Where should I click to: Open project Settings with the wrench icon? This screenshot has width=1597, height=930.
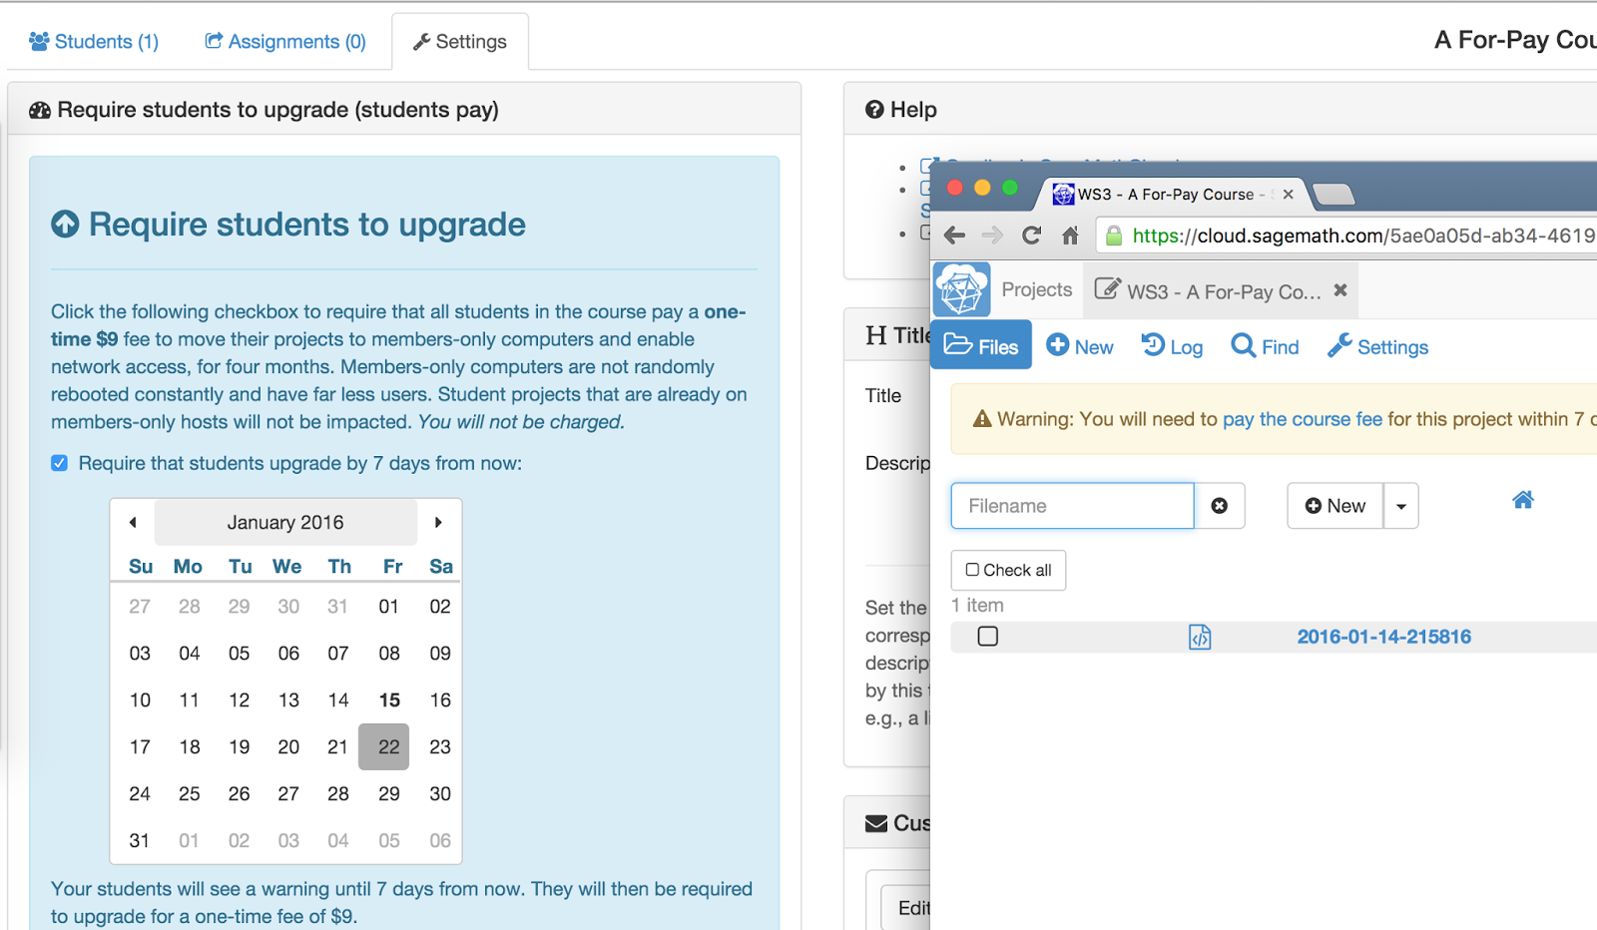coord(1377,346)
